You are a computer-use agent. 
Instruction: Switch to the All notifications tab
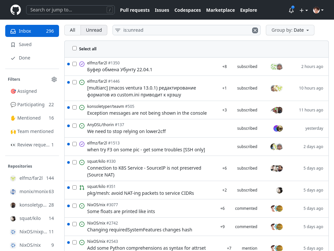tap(73, 30)
